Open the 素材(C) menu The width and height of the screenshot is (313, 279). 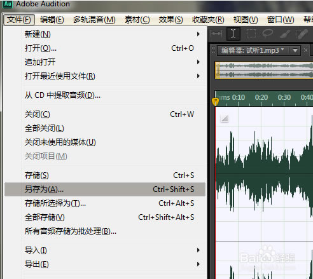[137, 20]
